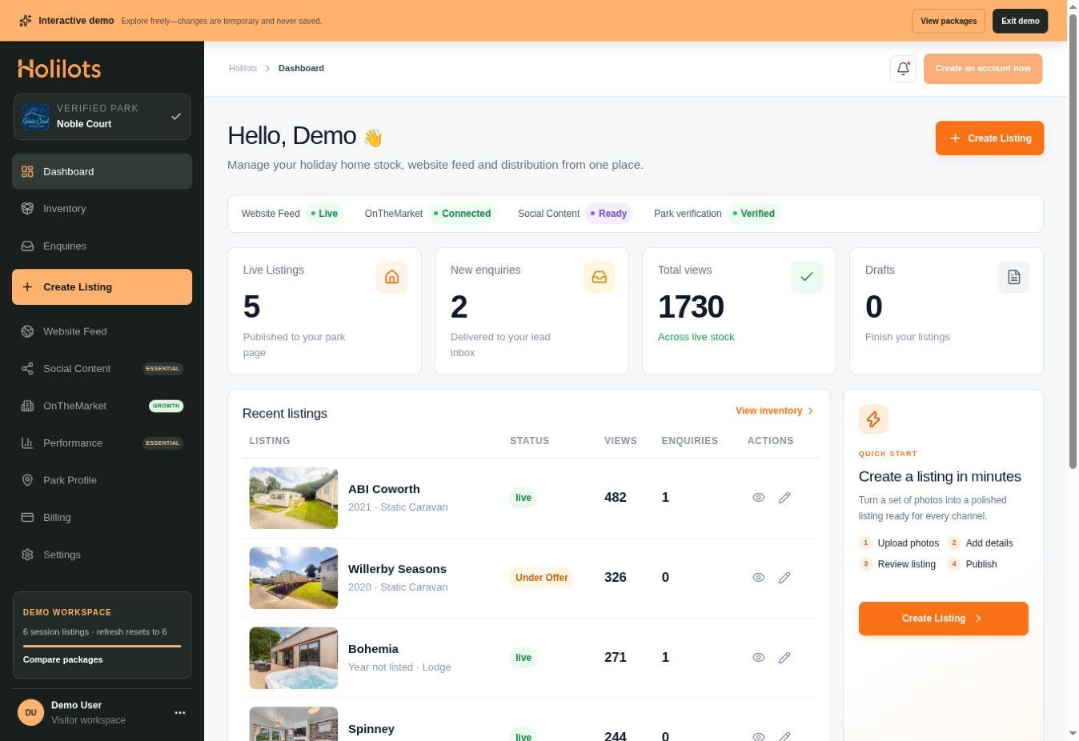Image resolution: width=1079 pixels, height=741 pixels.
Task: Click the Quick Start lightning bolt icon
Action: [x=873, y=419]
